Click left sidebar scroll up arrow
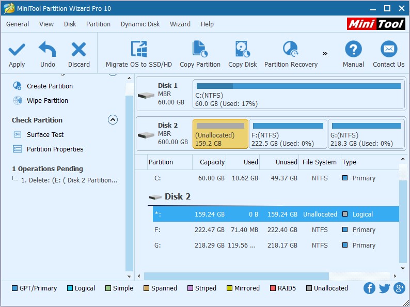This screenshot has height=307, width=410. 129,78
